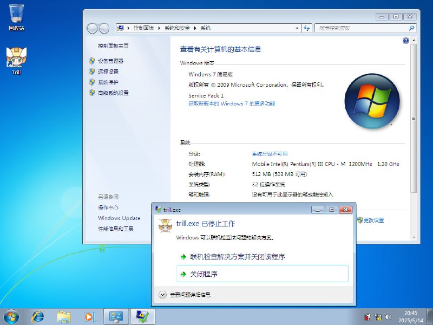Click the Show Desktop strip beside the clock
Image resolution: width=433 pixels, height=325 pixels.
point(430,317)
